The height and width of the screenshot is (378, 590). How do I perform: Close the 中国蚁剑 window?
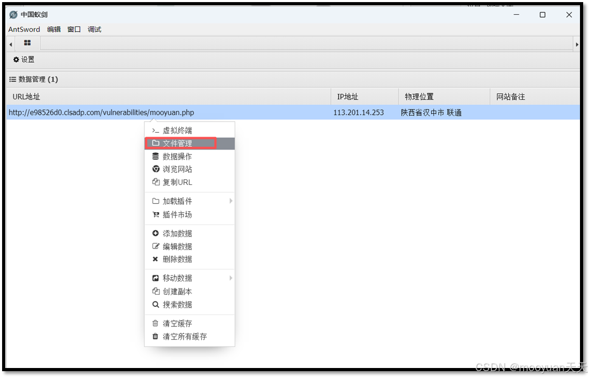[x=569, y=15]
